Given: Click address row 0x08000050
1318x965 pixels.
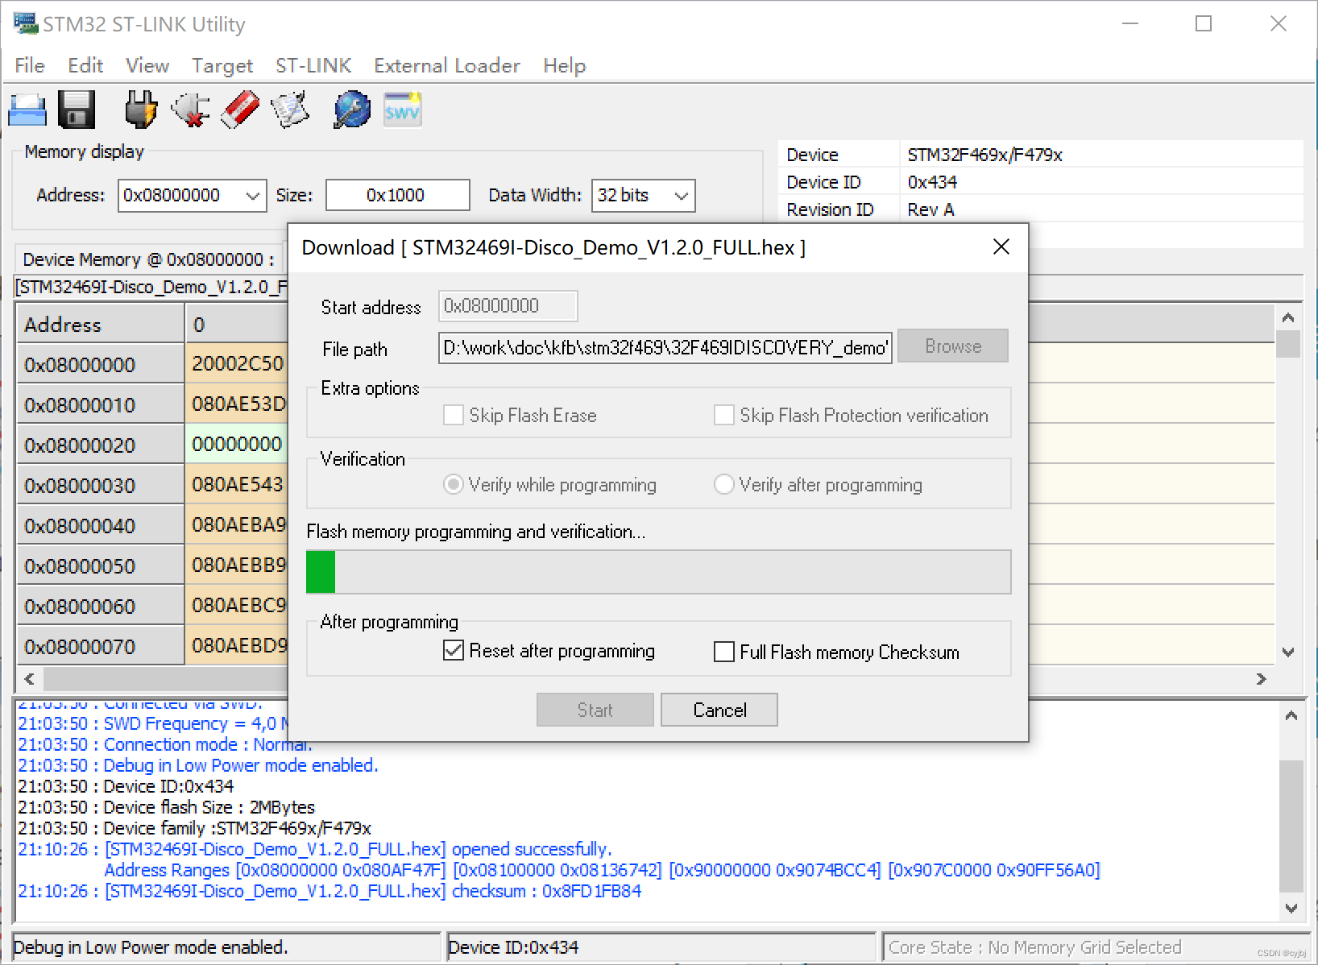Looking at the screenshot, I should 101,565.
